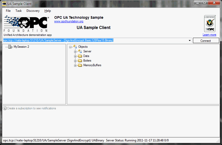Image resolution: width=222 pixels, height=145 pixels.
Task: Expand the MemoryBuffers folder node
Action: coord(75,65)
